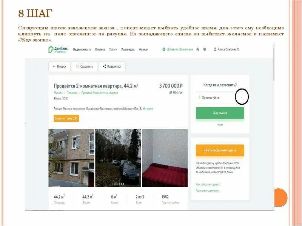Viewport: 302px width, 226px height.
Task: Click the share icon in Поделиться
Action: click(105, 67)
